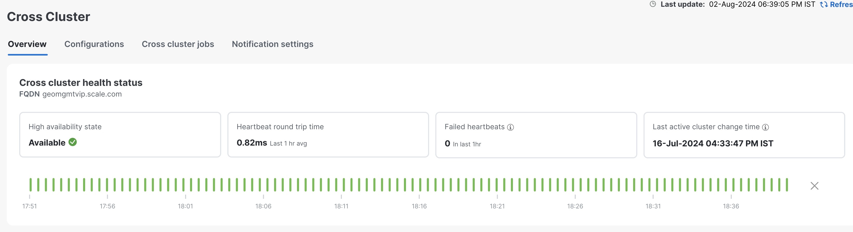Click the High availability state card
Screen dimensions: 853x232
(120, 135)
